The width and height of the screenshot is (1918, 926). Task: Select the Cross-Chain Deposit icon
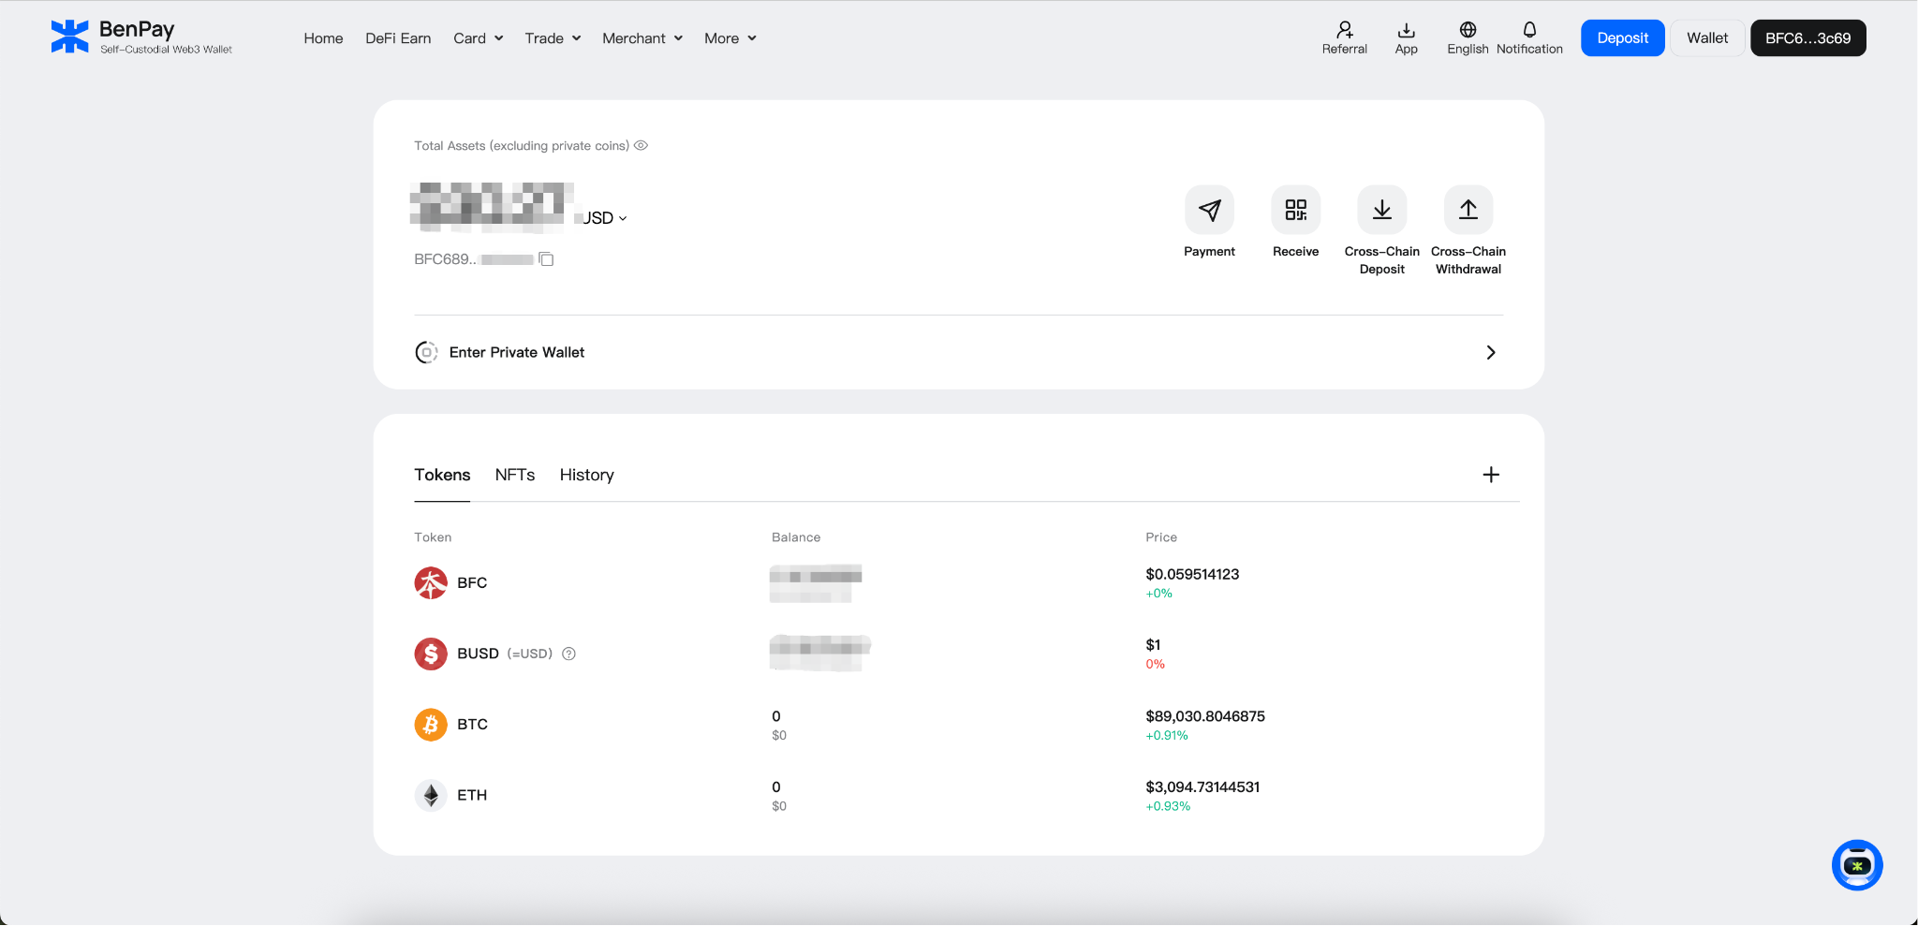click(x=1381, y=211)
